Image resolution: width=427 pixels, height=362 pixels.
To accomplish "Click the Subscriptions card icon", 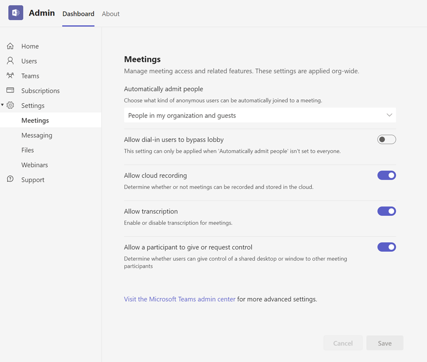I will pos(10,90).
